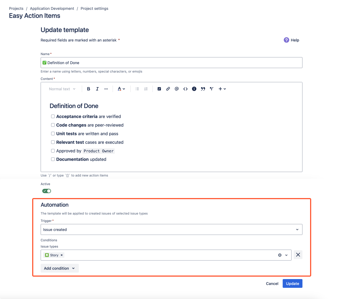Screen dimensions: 345x299
Task: Disable the Active toggle switch
Action: (x=47, y=191)
